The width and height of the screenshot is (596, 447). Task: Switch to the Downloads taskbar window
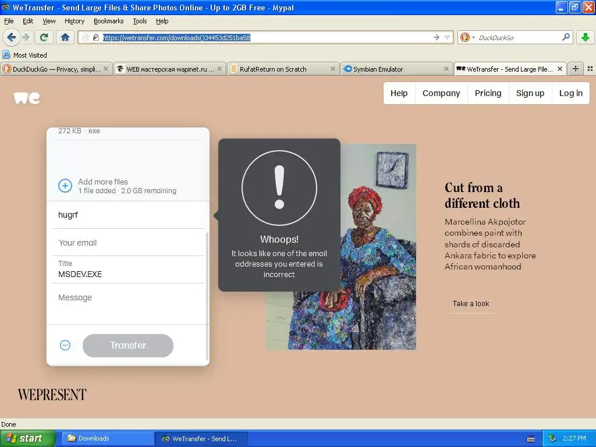coord(107,438)
